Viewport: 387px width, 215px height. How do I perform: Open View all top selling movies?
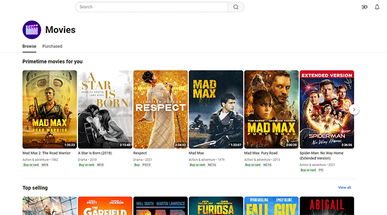point(345,188)
